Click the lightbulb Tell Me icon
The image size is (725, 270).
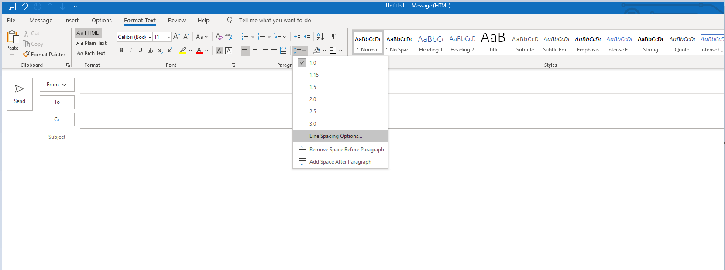pyautogui.click(x=230, y=21)
